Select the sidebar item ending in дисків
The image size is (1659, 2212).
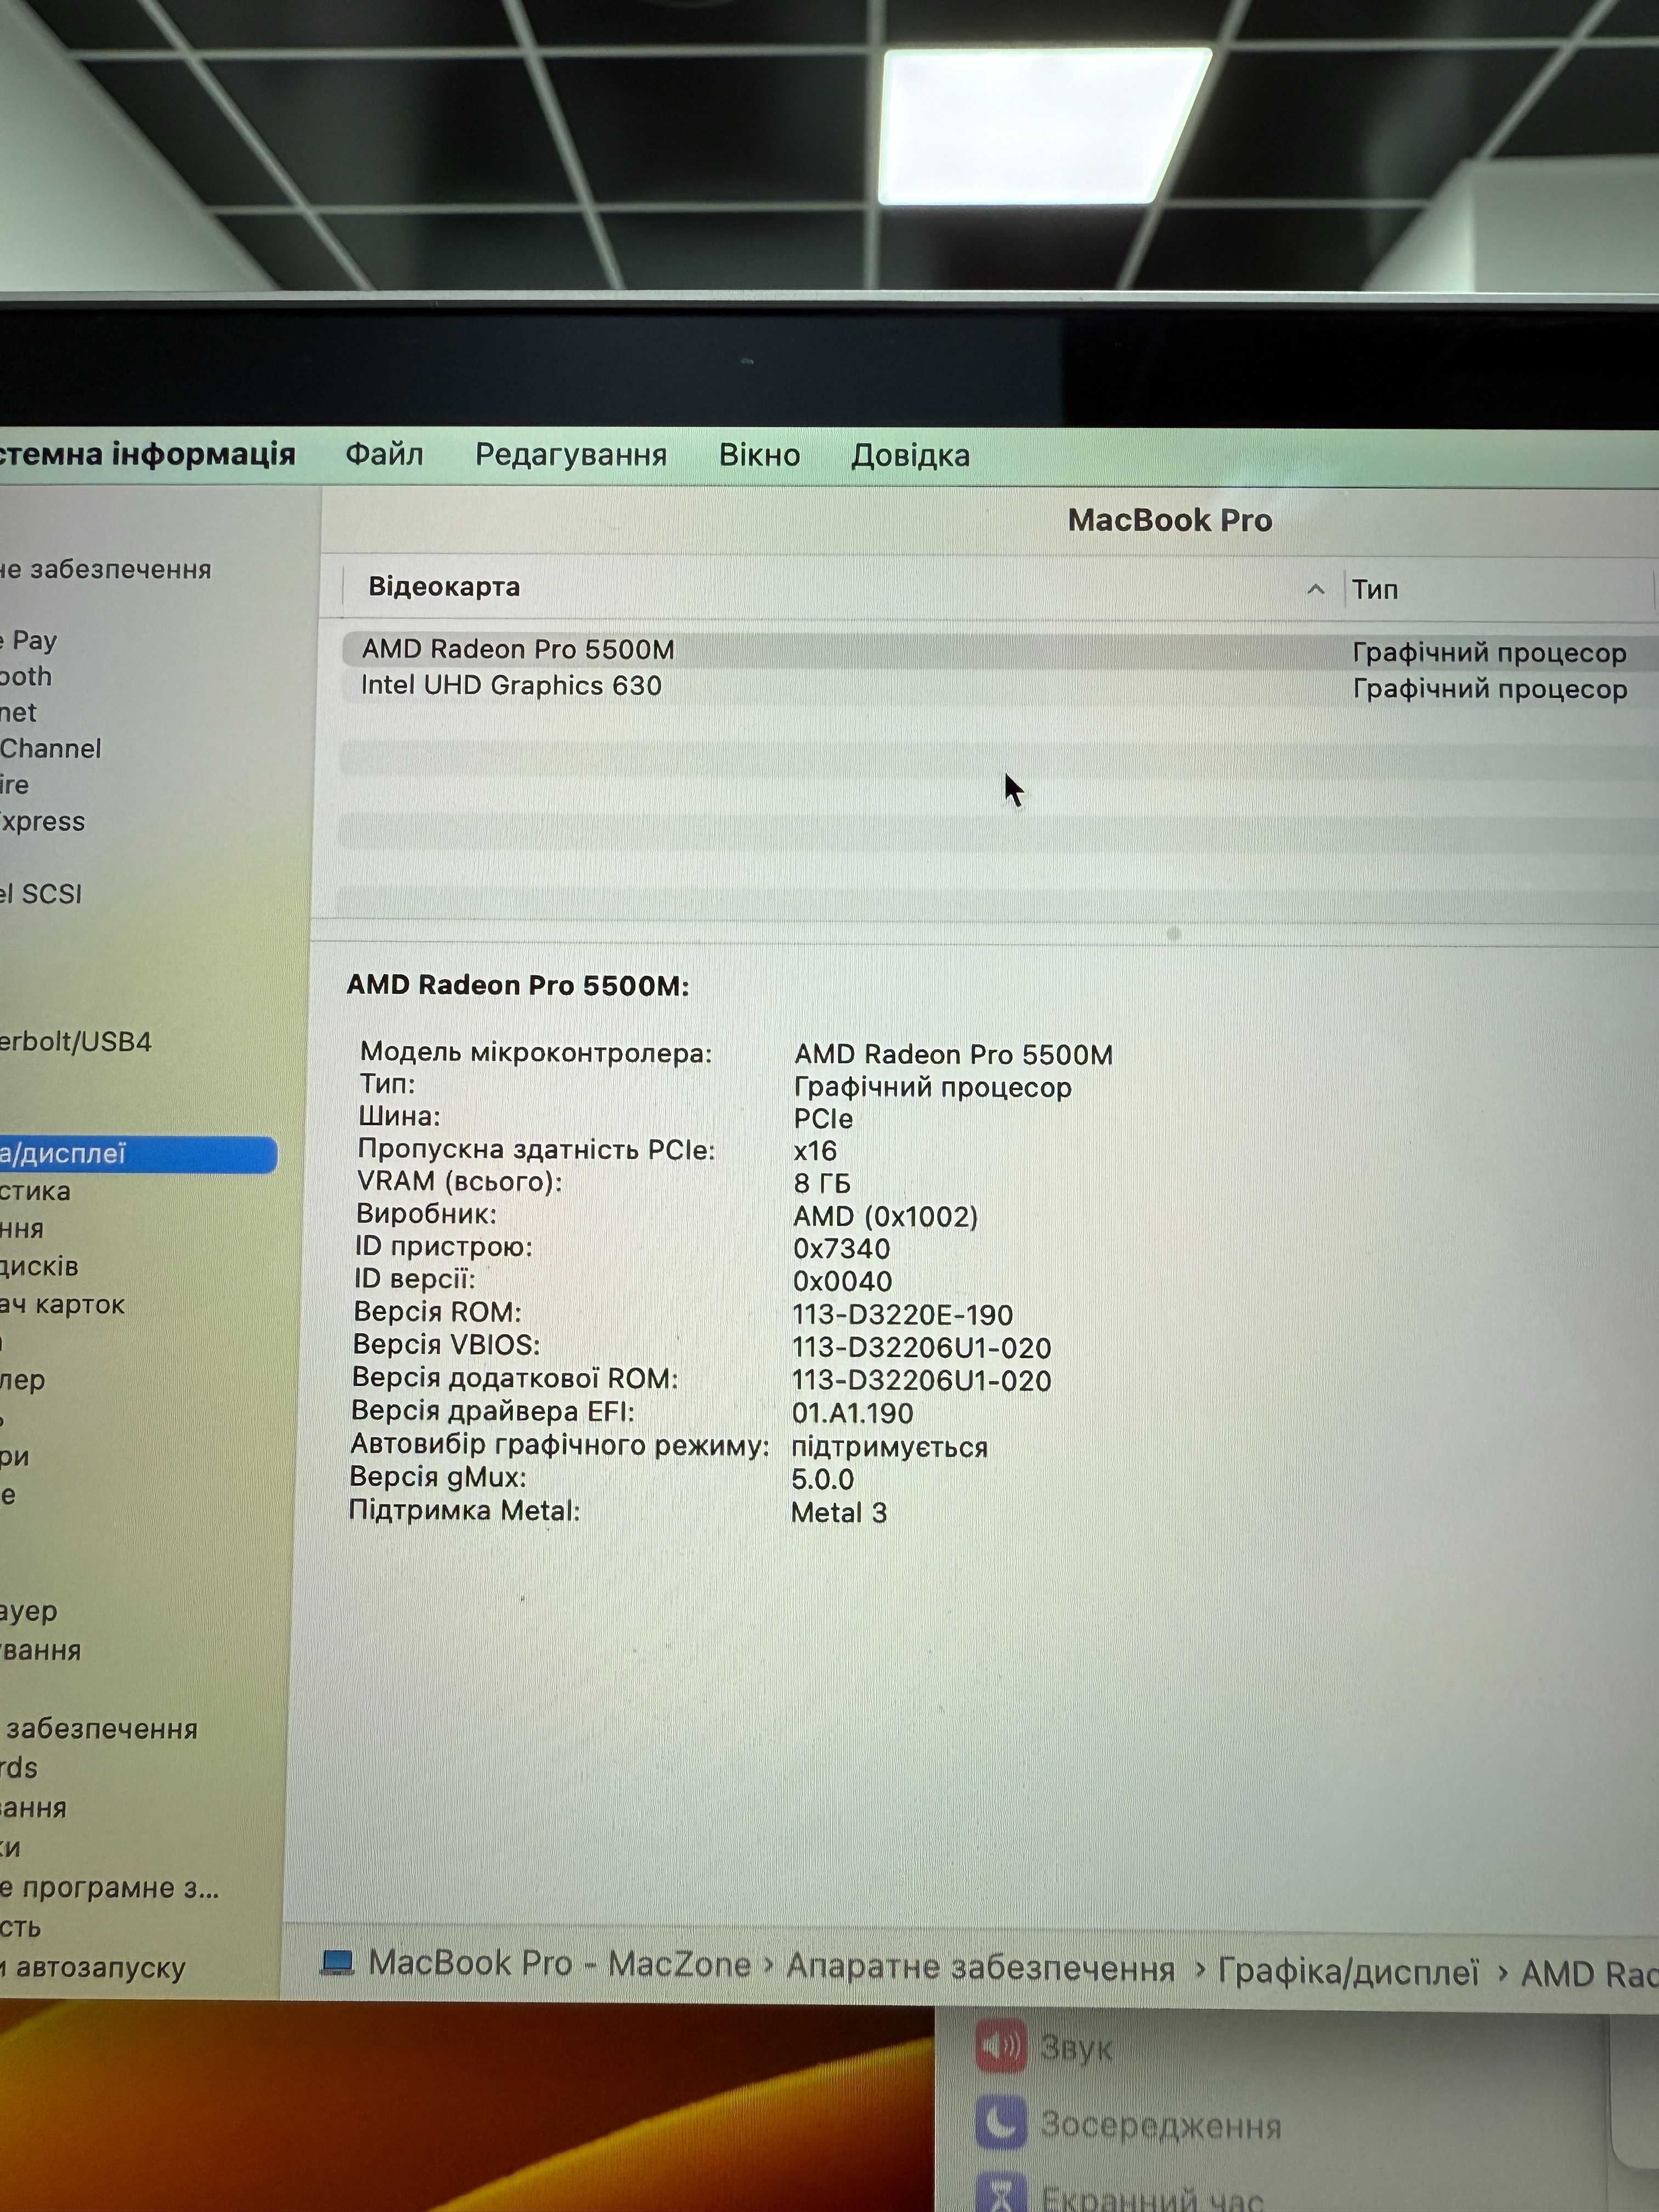(39, 1267)
